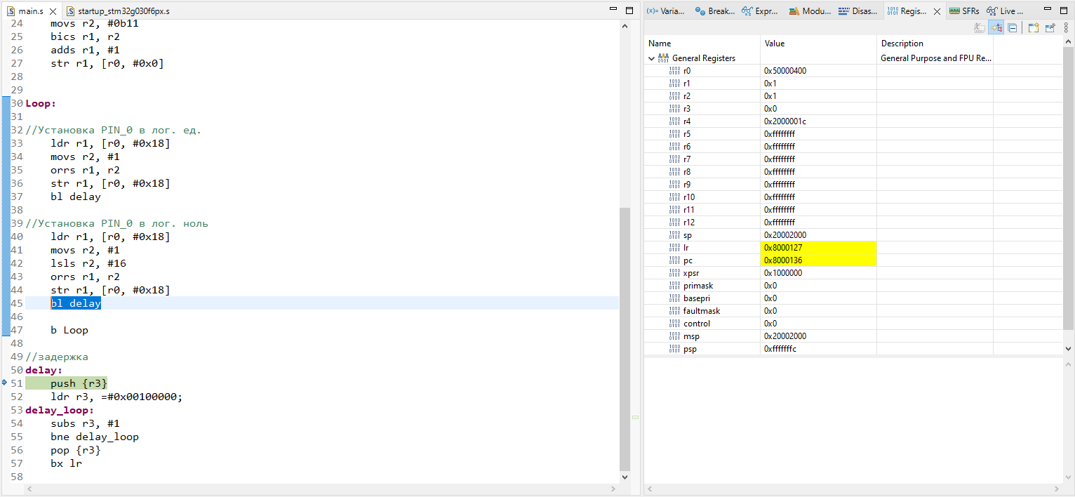This screenshot has height=497, width=1075.
Task: Click the General Purpose and FPU description cell
Action: tap(935, 58)
